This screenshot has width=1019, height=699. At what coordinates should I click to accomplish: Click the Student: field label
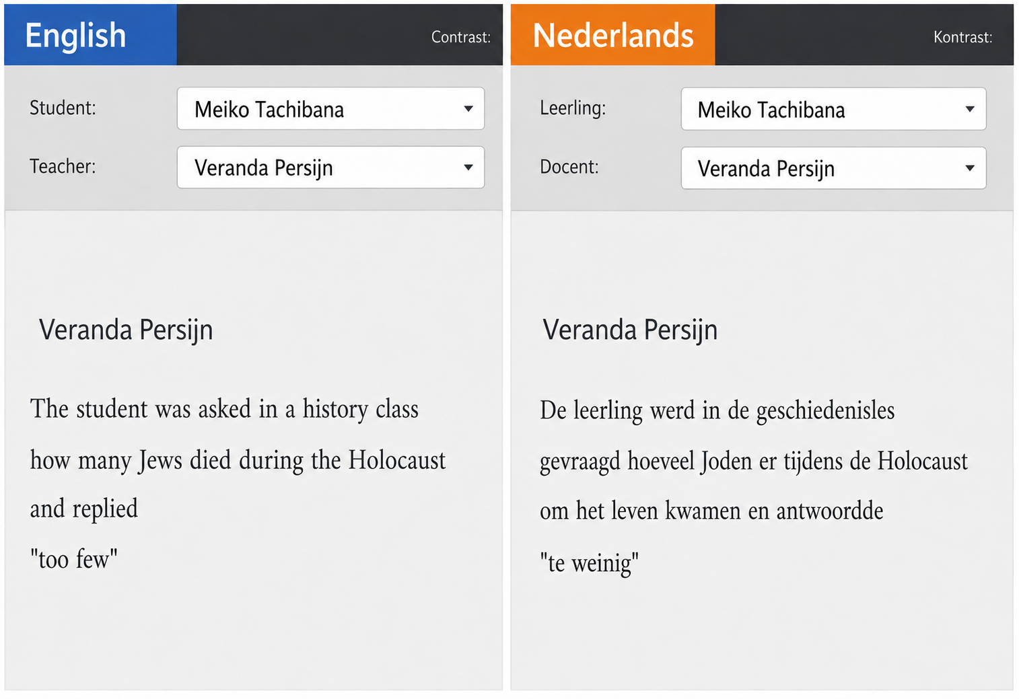click(x=63, y=108)
